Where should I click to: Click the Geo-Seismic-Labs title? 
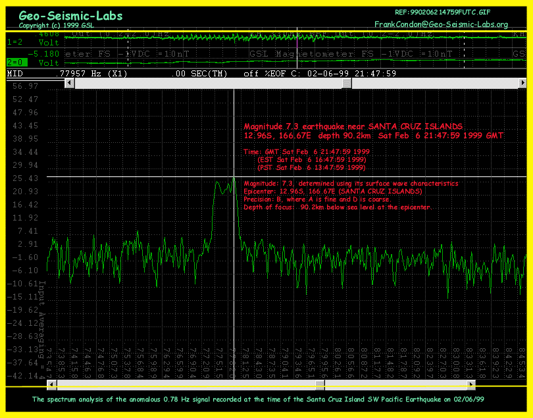[x=70, y=16]
